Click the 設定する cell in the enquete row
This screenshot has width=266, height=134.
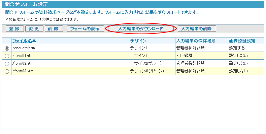(x=237, y=48)
